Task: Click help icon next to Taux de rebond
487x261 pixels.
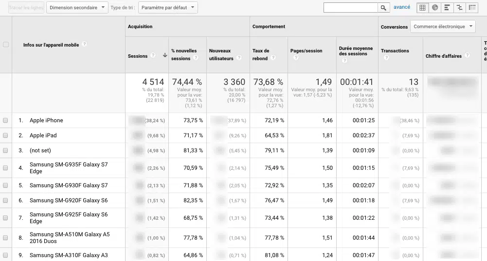Action: (273, 58)
